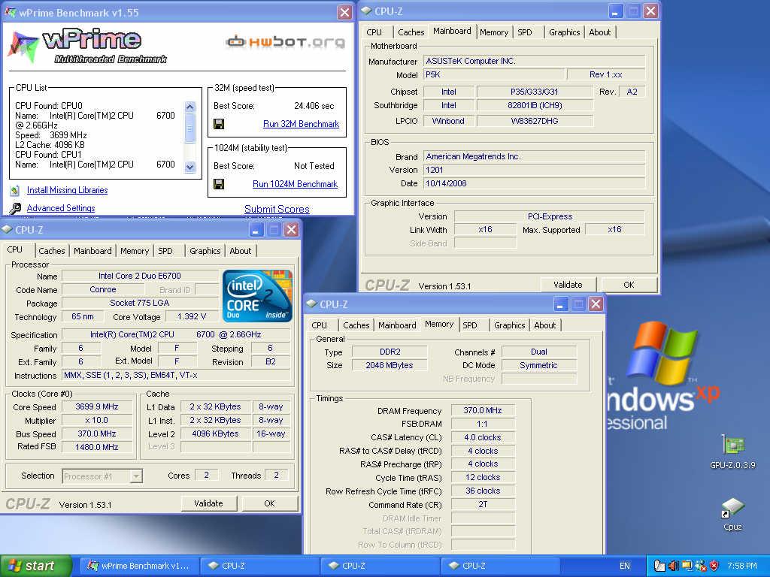Open About tab in CPU-Z mainboard window
770x577 pixels.
[x=600, y=32]
